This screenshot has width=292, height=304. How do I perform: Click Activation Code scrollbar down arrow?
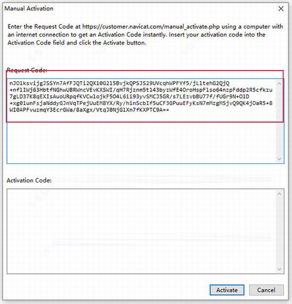tap(279, 269)
